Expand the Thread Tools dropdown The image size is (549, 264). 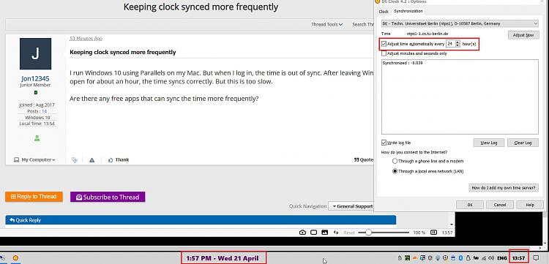[327, 24]
